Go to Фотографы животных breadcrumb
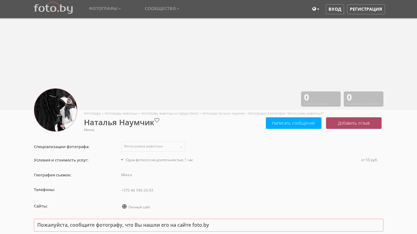The height and width of the screenshot is (234, 417). 121,113
